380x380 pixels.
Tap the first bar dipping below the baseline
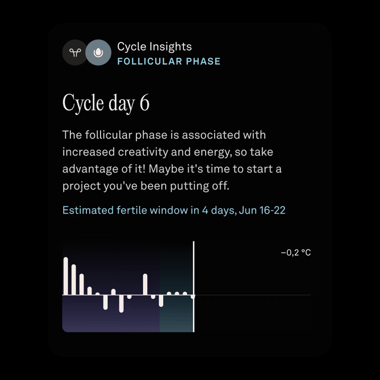[106, 302]
